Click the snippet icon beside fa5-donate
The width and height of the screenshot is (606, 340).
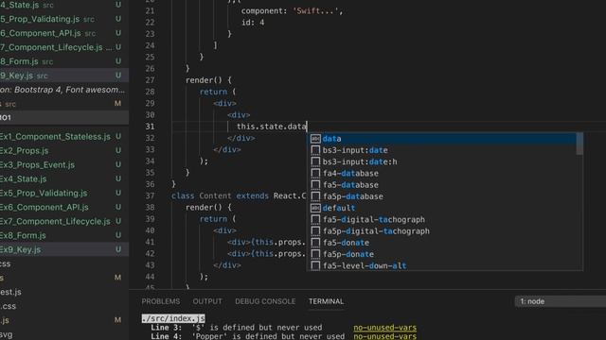click(315, 243)
